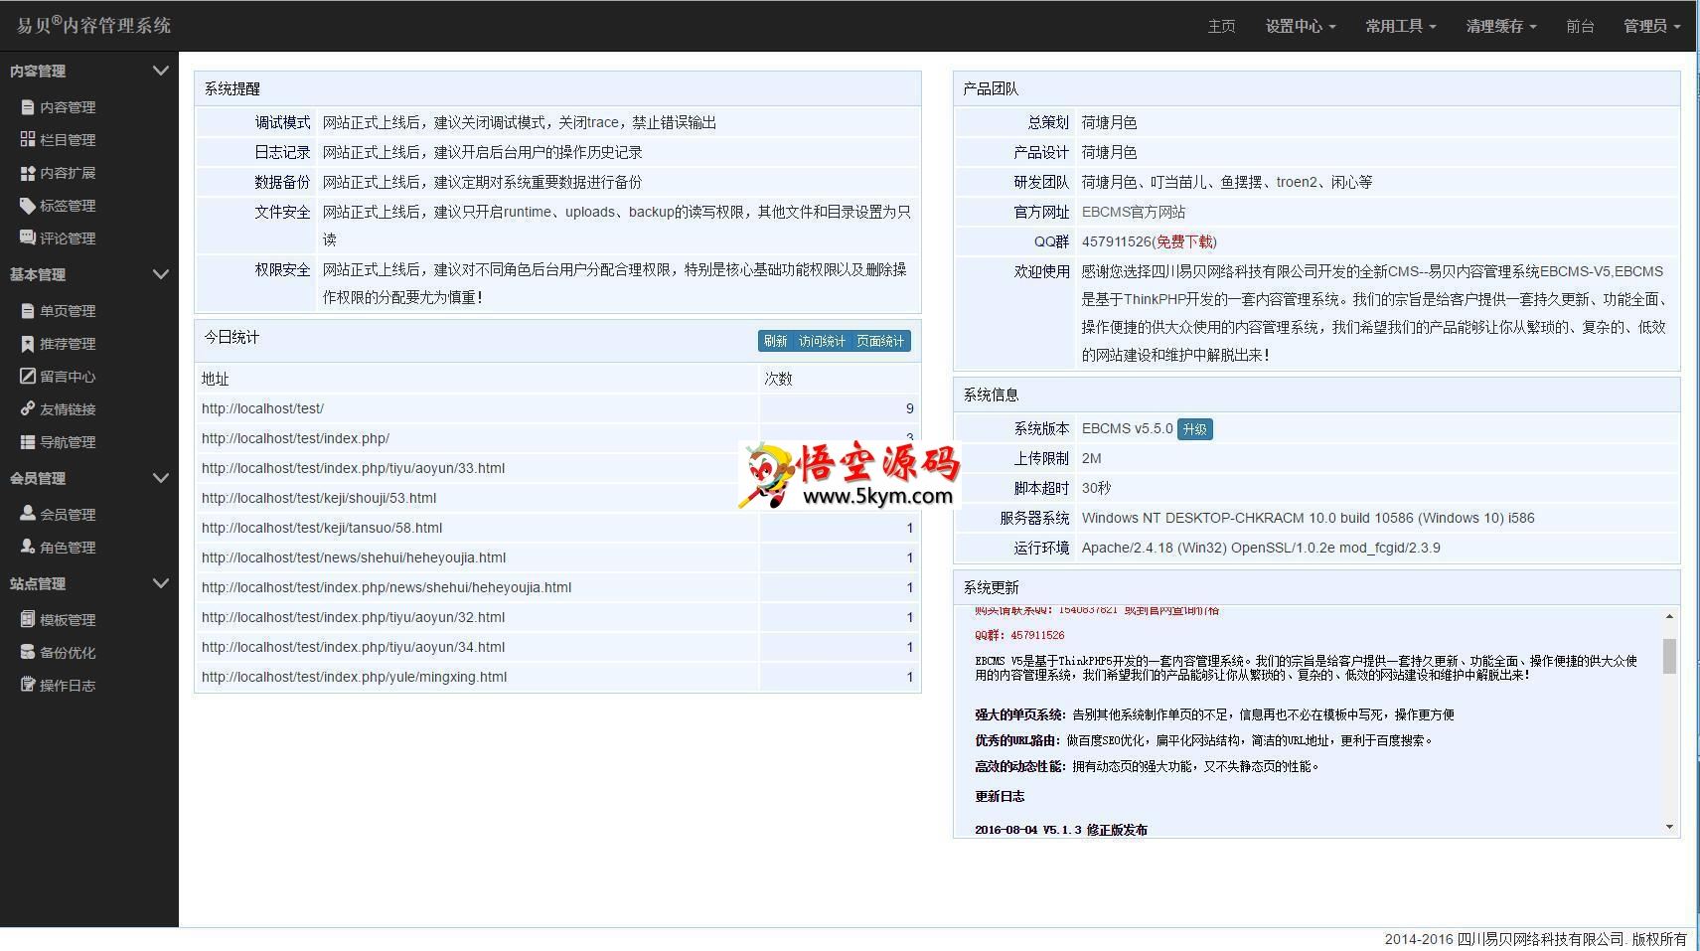Open 内容扩展 in the sidebar
The image size is (1700, 951).
(x=68, y=173)
